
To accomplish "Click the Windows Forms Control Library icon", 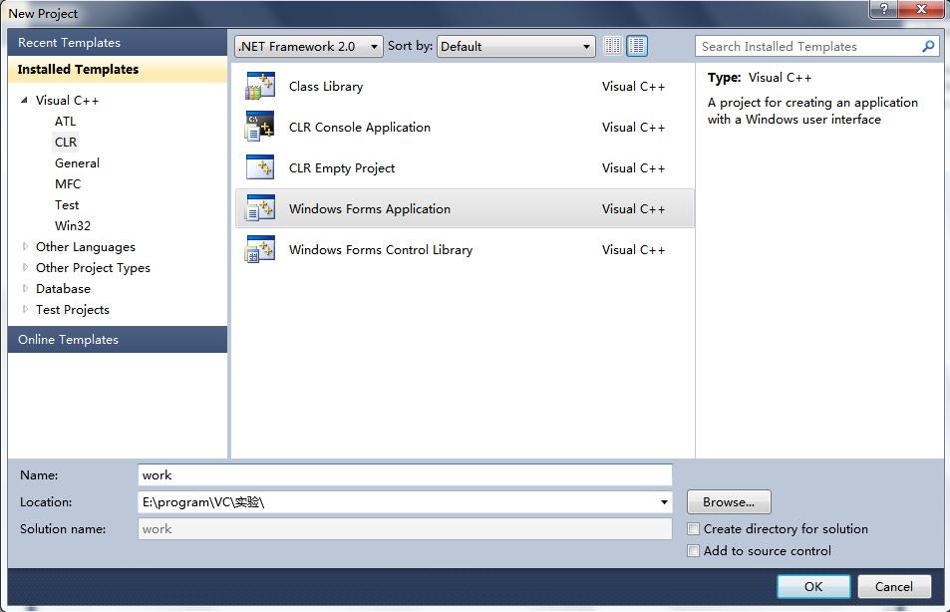I will coord(260,249).
